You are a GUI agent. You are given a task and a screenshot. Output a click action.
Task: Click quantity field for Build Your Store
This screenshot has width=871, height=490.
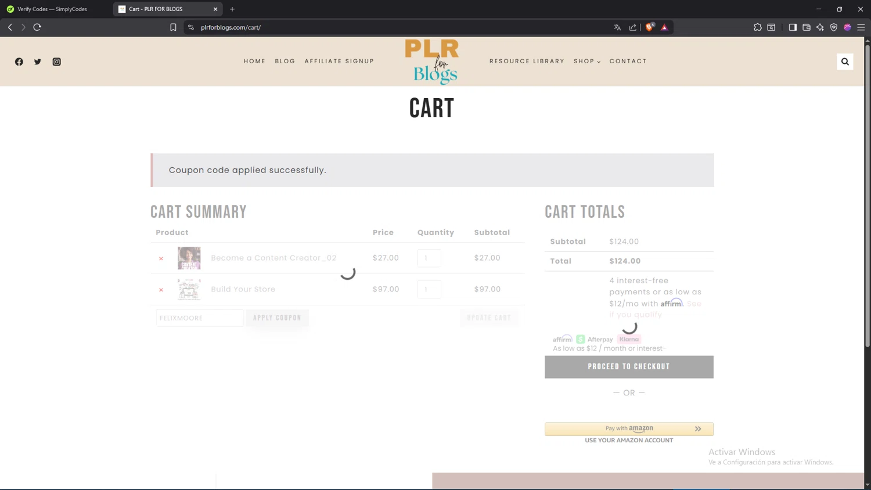[429, 289]
